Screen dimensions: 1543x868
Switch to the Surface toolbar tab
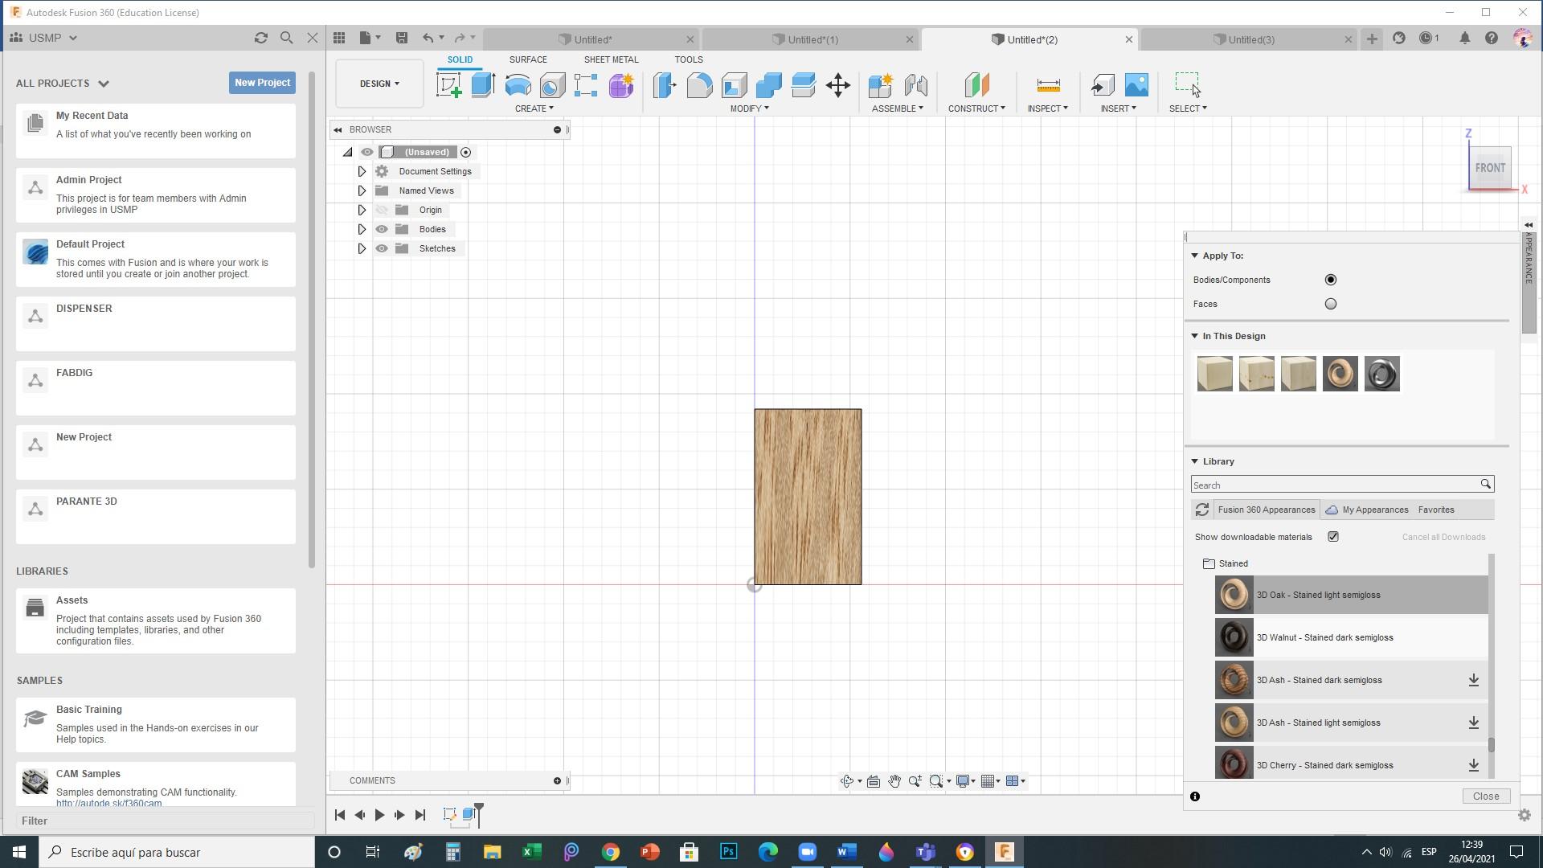(528, 59)
